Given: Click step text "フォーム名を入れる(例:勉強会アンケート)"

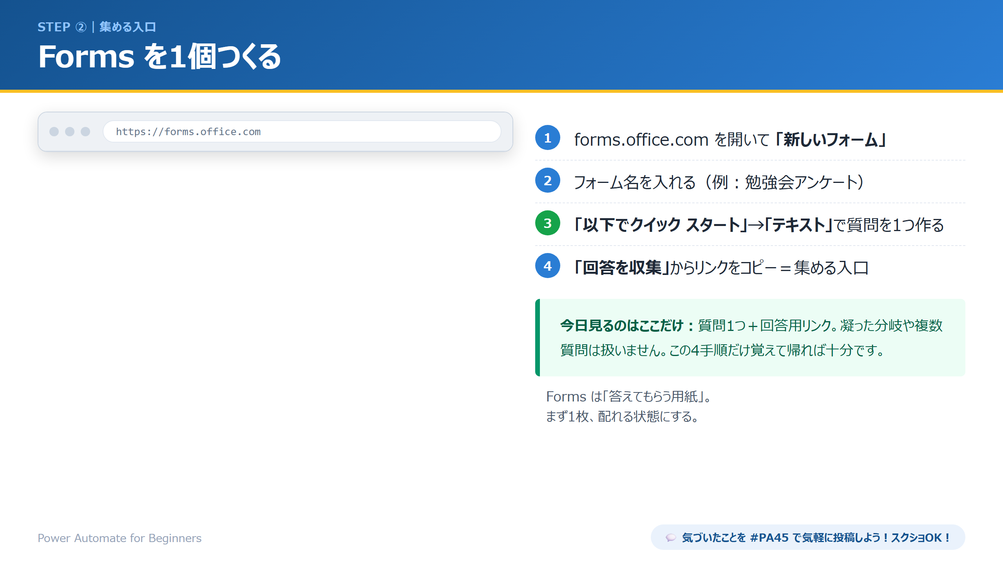Looking at the screenshot, I should tap(719, 182).
